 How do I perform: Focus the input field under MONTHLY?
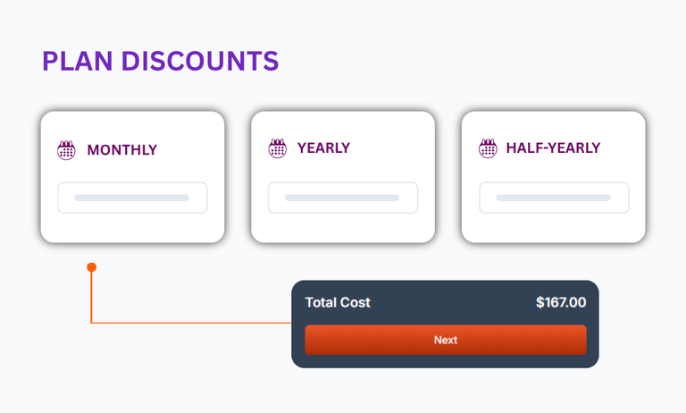[x=132, y=198]
